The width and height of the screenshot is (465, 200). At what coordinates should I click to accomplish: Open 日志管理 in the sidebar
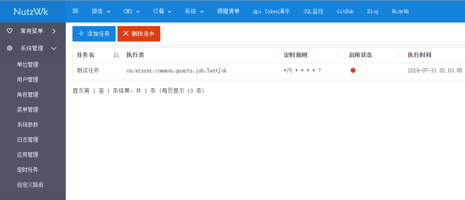[x=27, y=140]
